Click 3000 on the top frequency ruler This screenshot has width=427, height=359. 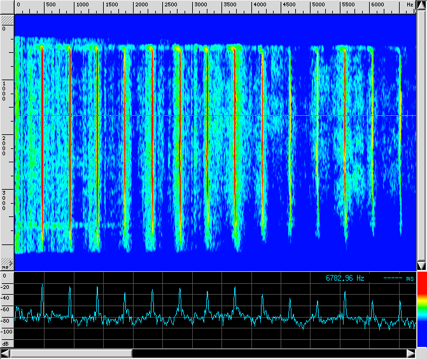click(x=200, y=4)
